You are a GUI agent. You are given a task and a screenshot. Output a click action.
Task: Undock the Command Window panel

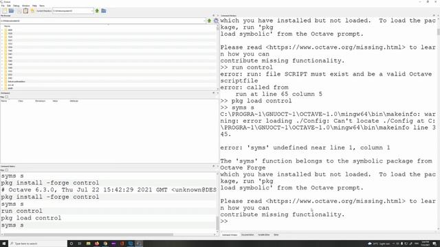click(x=434, y=16)
